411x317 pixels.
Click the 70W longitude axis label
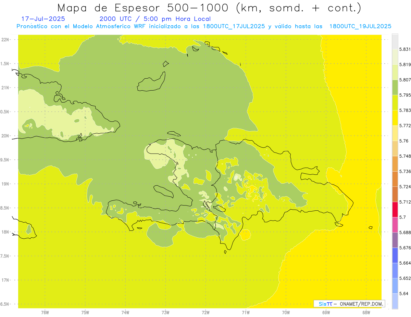(286, 313)
